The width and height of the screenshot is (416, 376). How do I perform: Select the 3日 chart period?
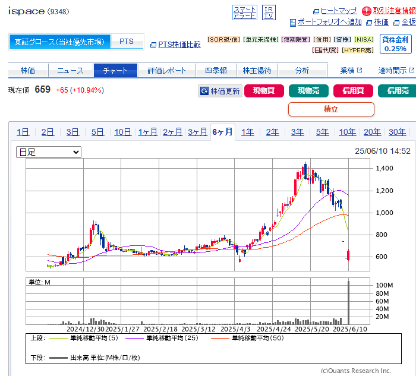pyautogui.click(x=73, y=132)
